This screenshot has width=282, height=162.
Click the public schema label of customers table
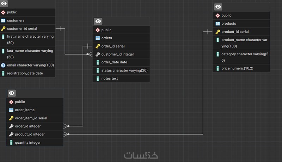(12, 12)
